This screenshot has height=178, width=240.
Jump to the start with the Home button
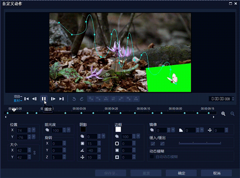pyautogui.click(x=26, y=99)
